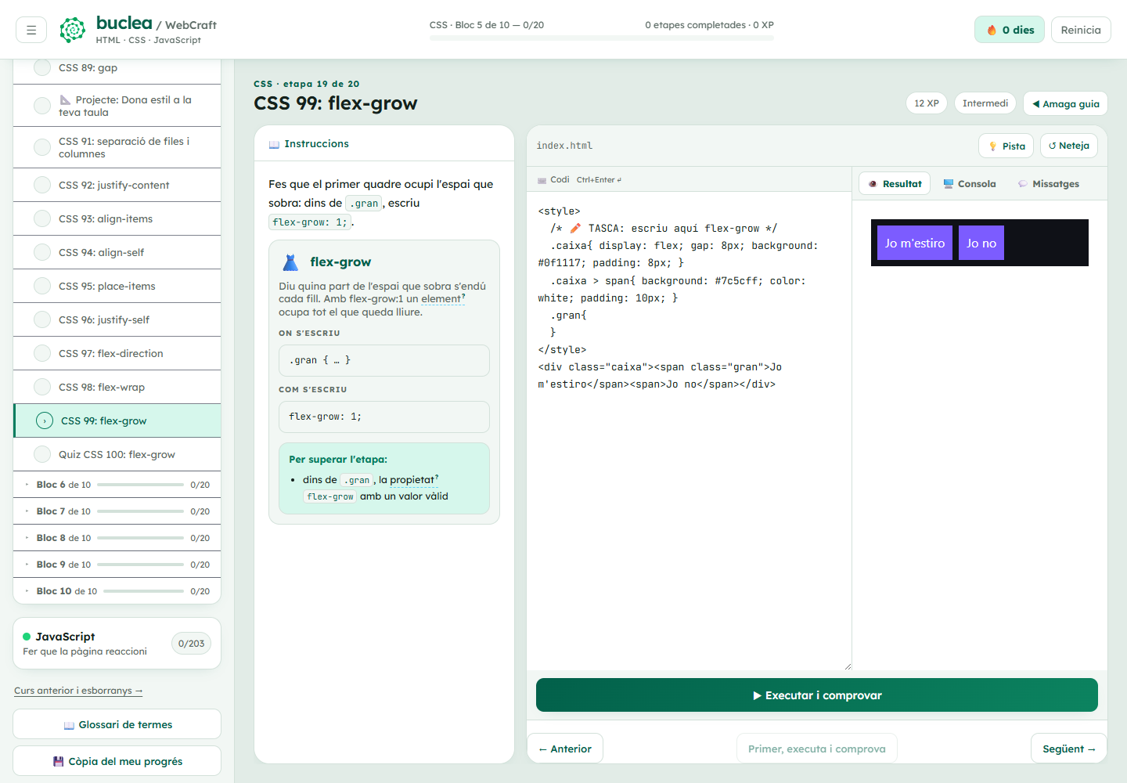Image resolution: width=1127 pixels, height=783 pixels.
Task: Click the Glossari book icon
Action: pyautogui.click(x=69, y=725)
